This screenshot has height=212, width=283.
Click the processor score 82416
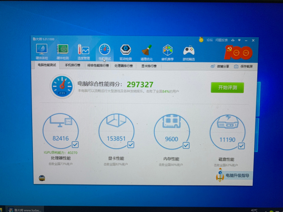(61, 138)
